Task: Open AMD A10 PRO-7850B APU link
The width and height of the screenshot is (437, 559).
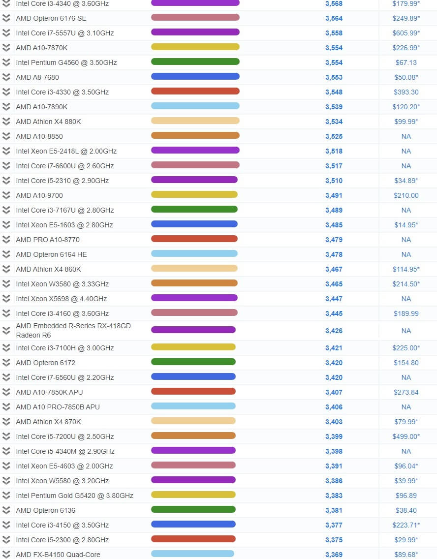Action: coord(58,407)
